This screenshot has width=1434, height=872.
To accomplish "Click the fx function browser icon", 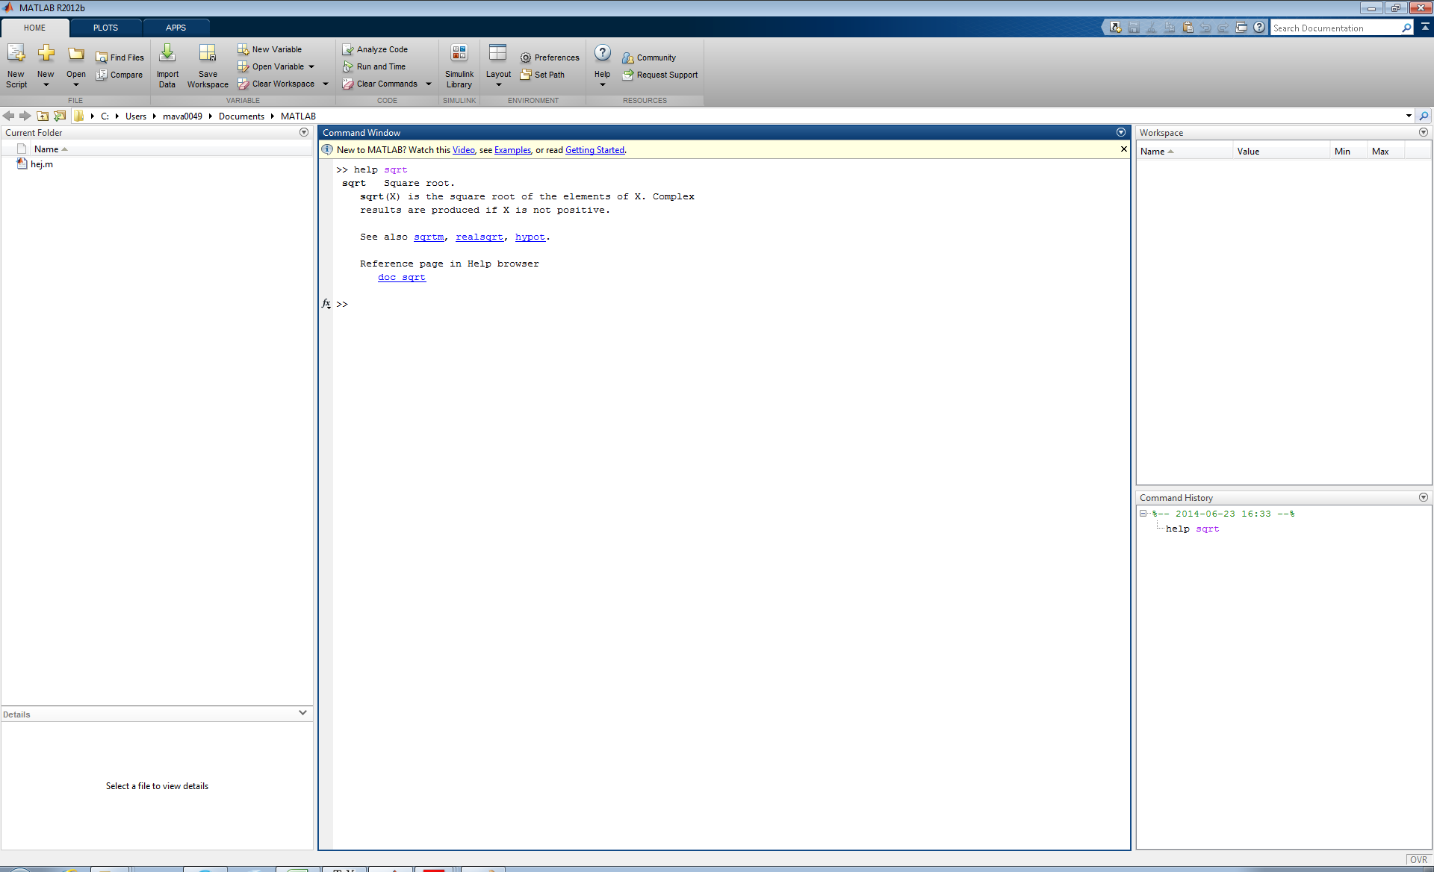I will [x=326, y=304].
